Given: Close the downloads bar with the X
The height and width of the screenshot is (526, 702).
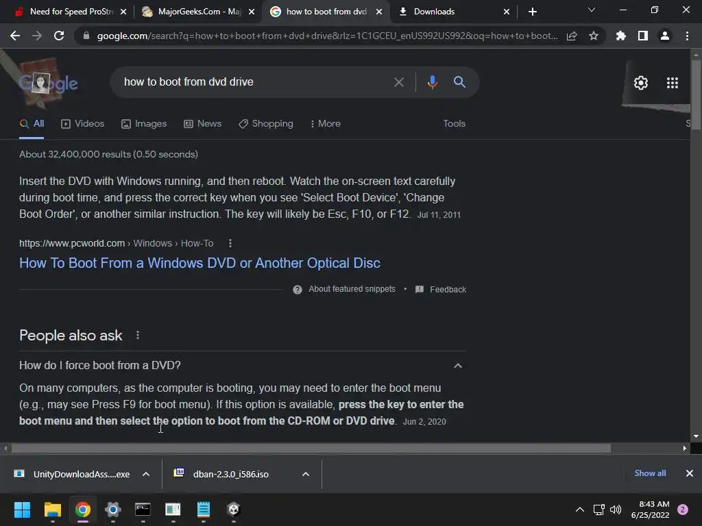Looking at the screenshot, I should (x=690, y=473).
